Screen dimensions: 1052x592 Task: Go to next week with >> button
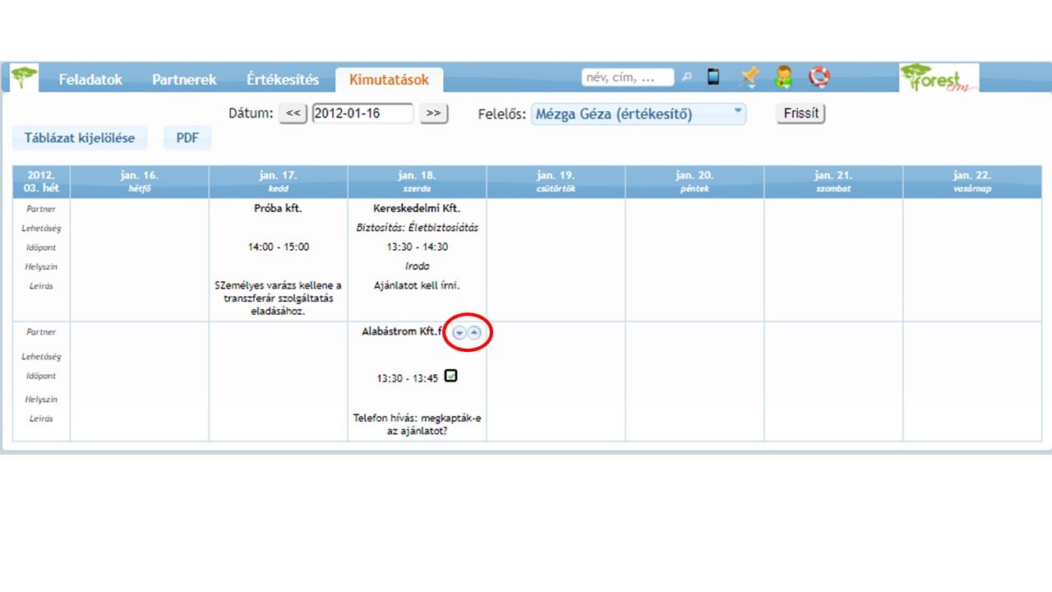(433, 113)
